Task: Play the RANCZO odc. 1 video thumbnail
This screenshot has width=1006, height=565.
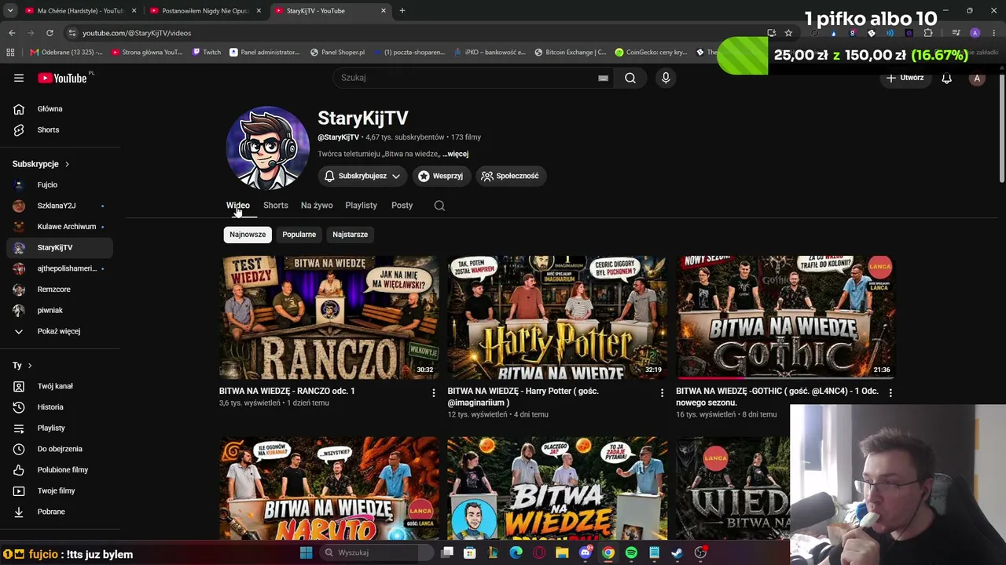Action: click(329, 317)
